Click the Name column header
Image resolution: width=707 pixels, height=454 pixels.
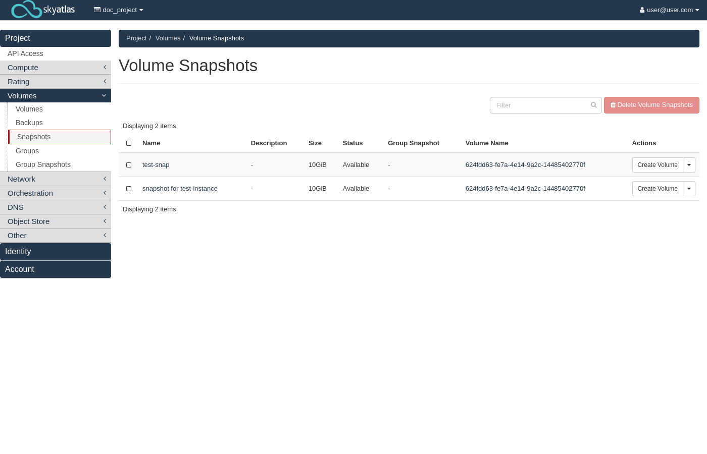point(151,143)
